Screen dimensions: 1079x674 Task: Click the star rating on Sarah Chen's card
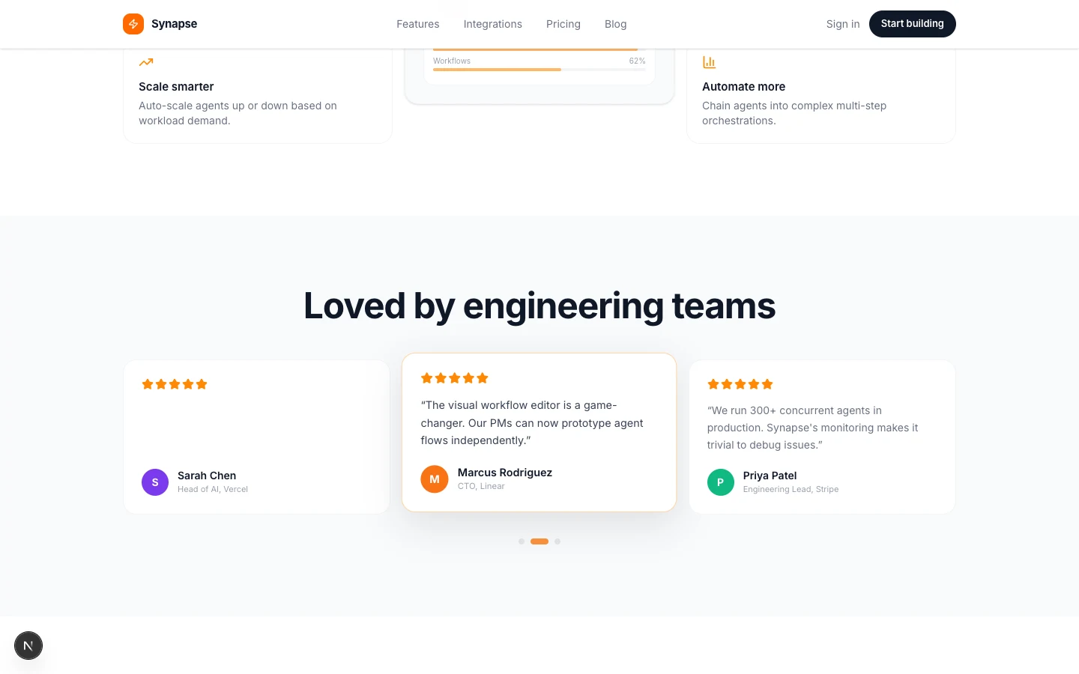click(x=175, y=384)
